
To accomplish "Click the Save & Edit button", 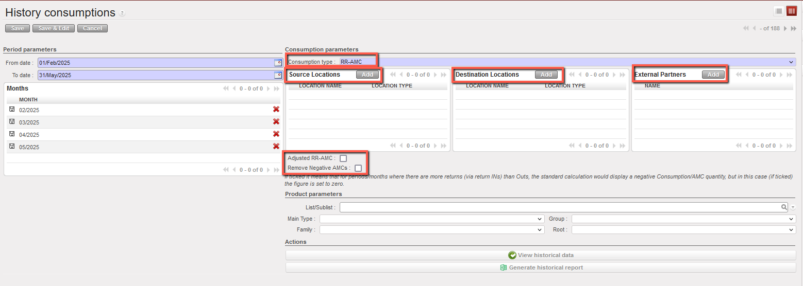I will 54,28.
